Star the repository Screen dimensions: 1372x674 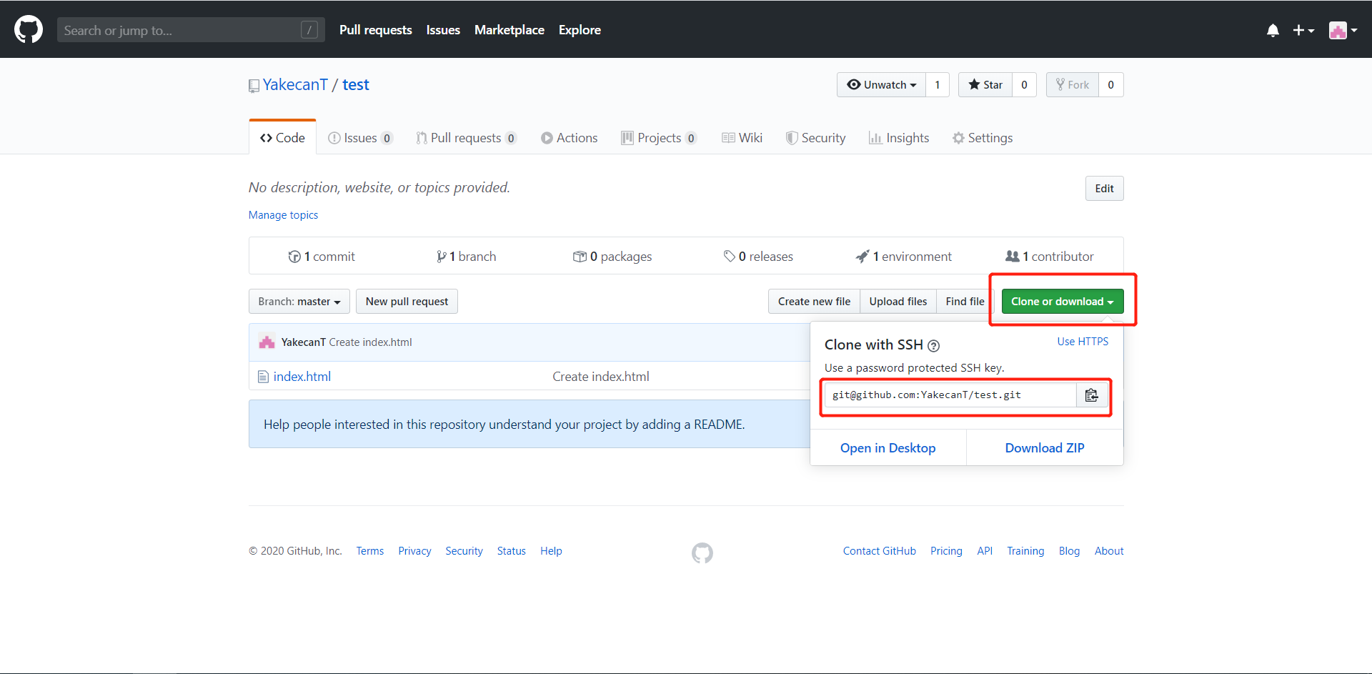(x=985, y=85)
